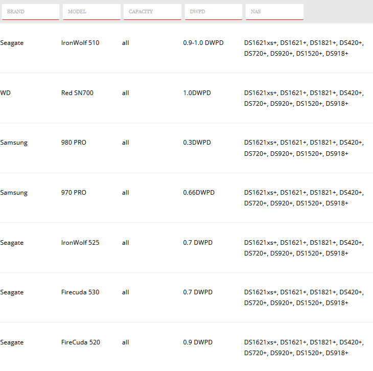Click capacity 'all' in FireCuda 520 row

126,342
